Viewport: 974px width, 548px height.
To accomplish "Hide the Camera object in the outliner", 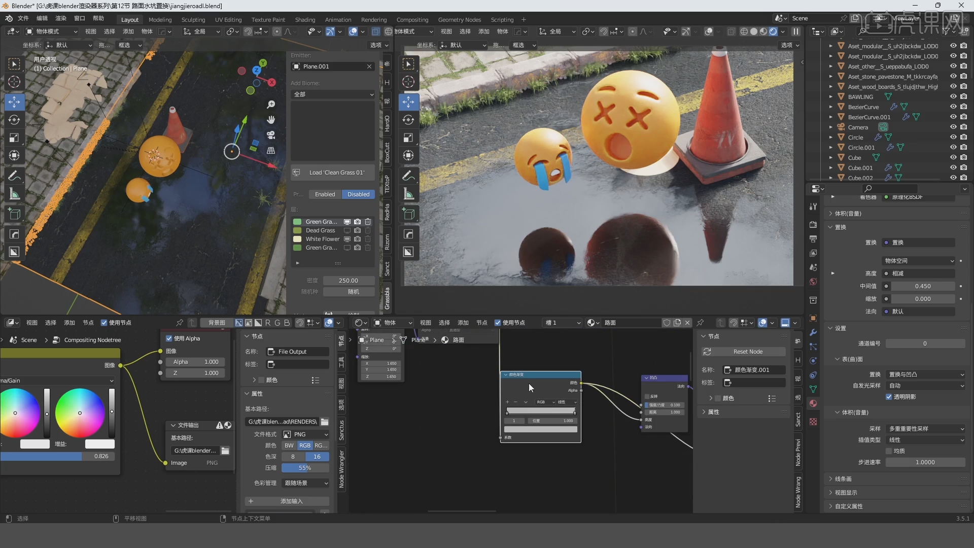I will pyautogui.click(x=954, y=127).
